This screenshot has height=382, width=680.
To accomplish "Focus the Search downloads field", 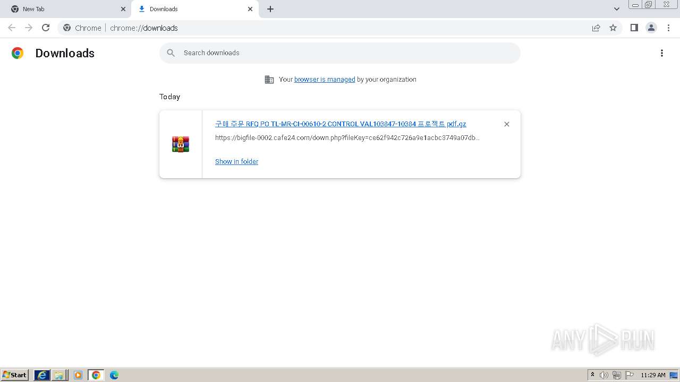I will (340, 53).
